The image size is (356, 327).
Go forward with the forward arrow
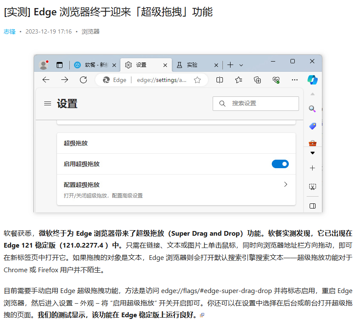(65, 80)
